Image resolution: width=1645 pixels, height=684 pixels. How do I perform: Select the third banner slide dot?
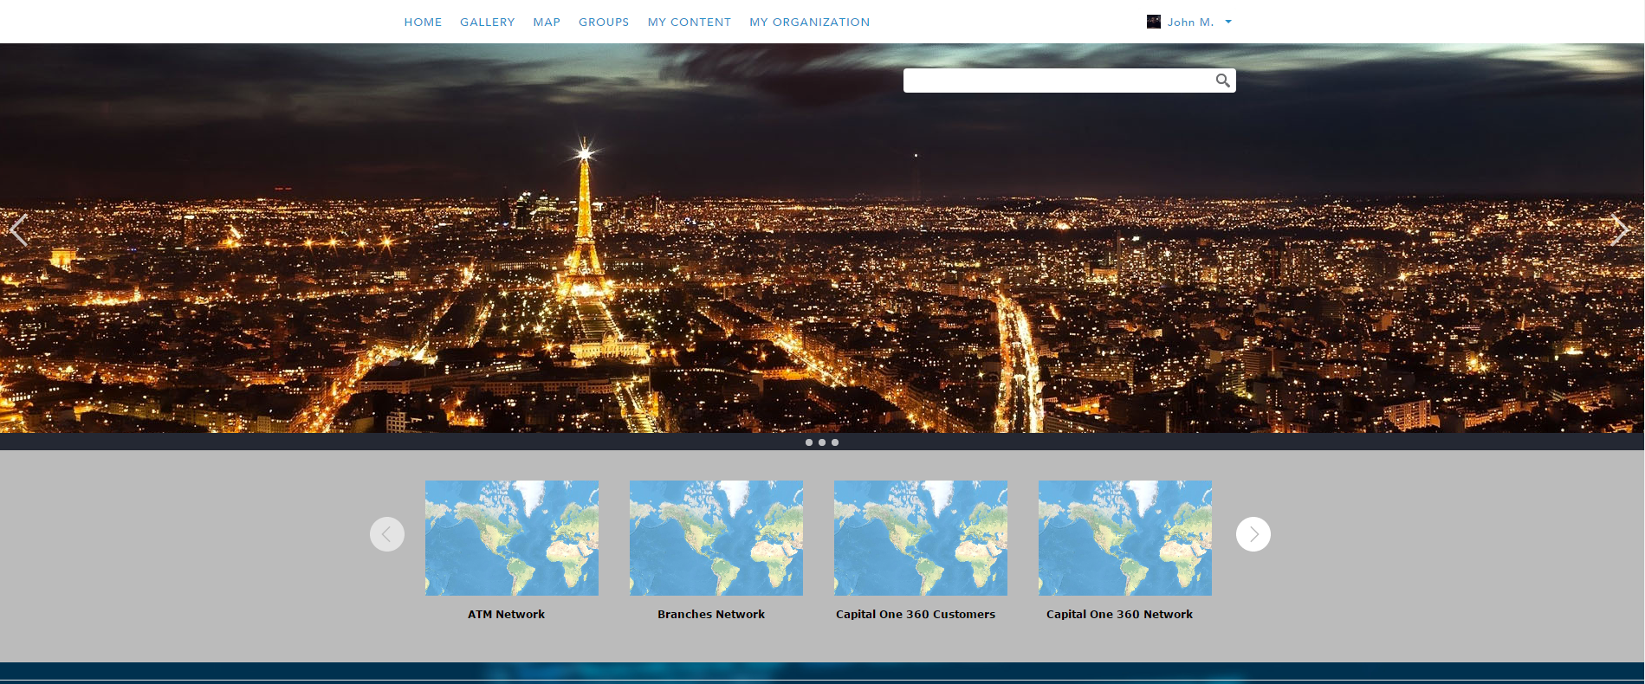click(x=835, y=442)
